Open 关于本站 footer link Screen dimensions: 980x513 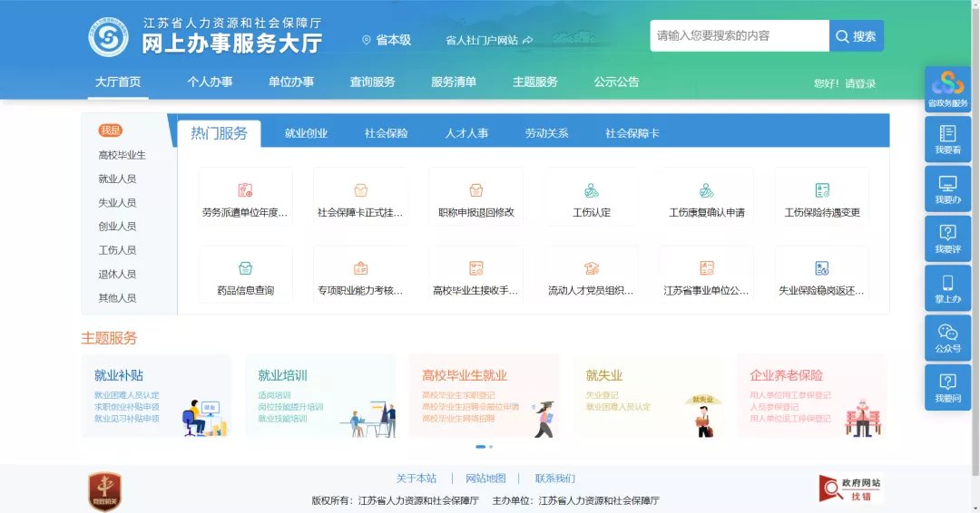[416, 478]
